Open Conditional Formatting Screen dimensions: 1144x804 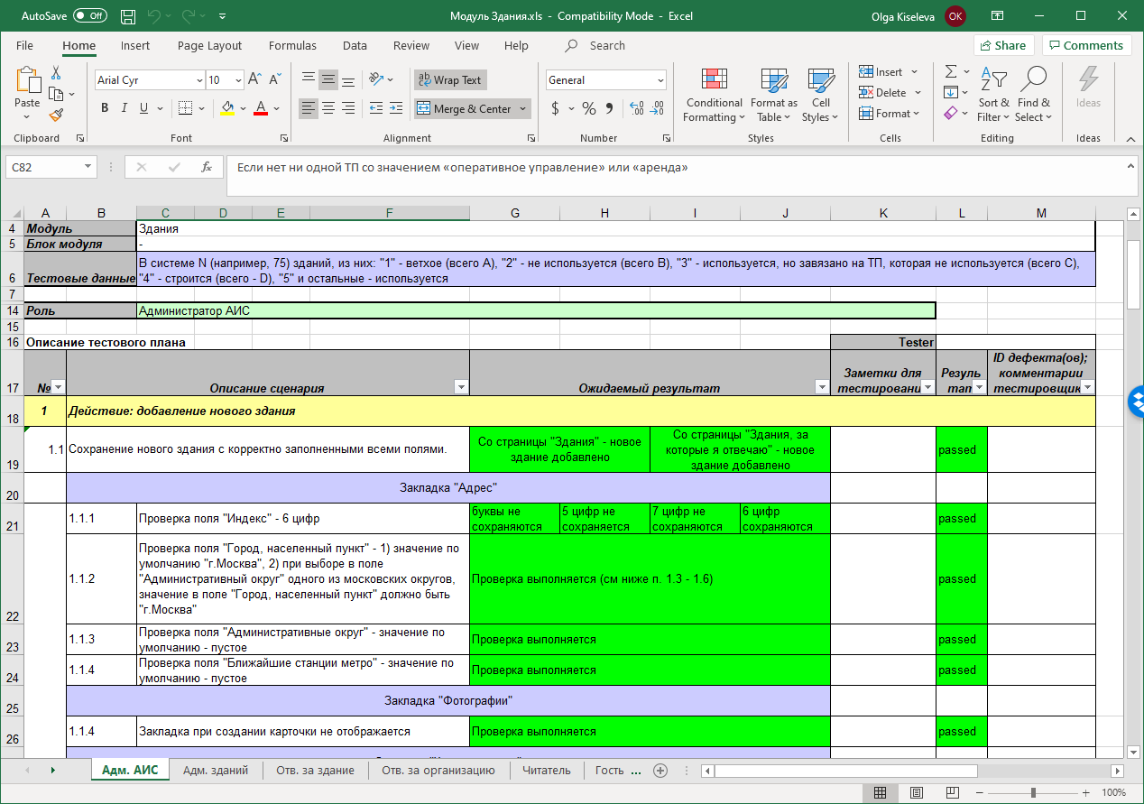(x=714, y=95)
